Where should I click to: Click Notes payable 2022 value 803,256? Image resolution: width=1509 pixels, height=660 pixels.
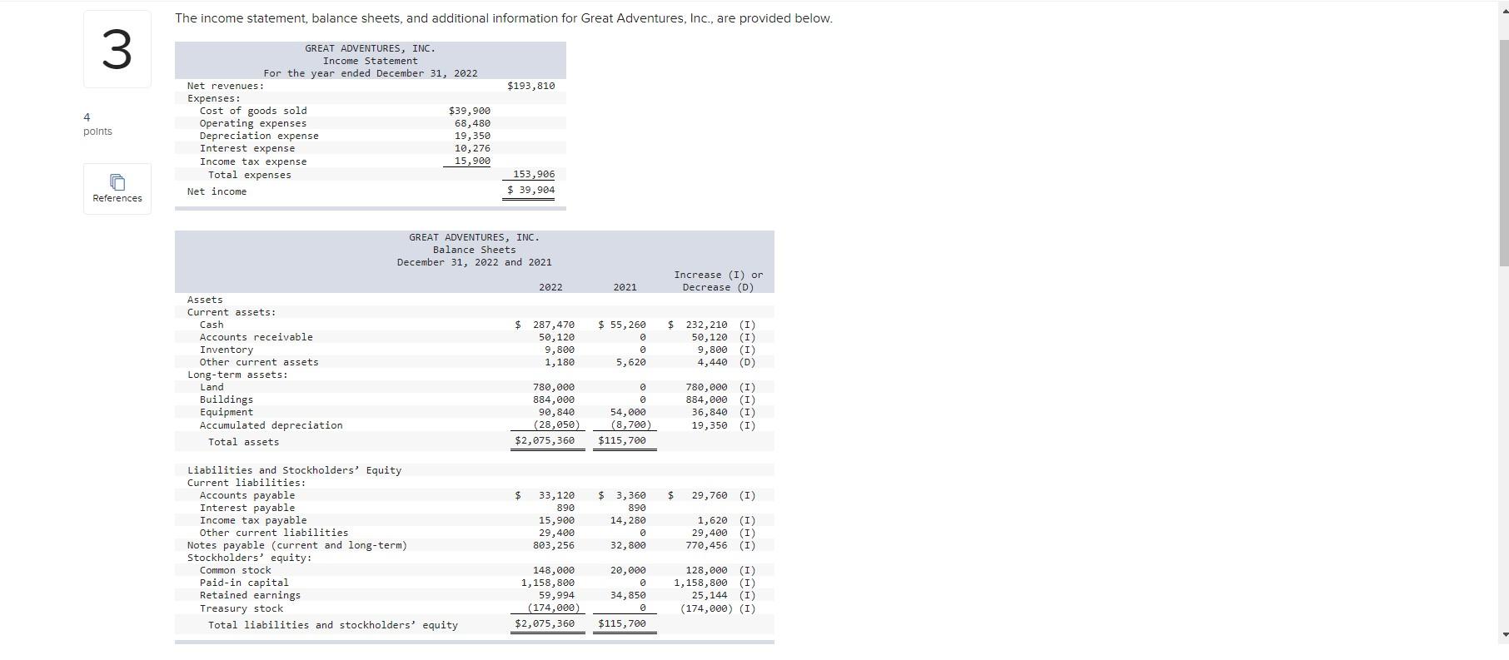[x=554, y=545]
